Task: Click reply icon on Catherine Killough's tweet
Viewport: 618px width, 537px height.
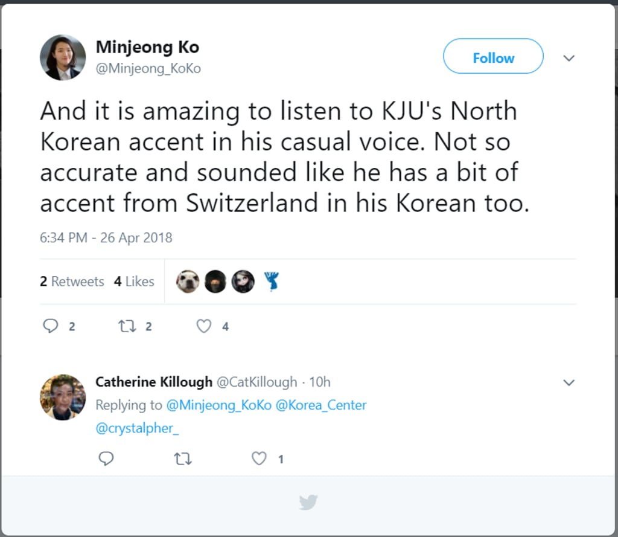Action: click(106, 459)
